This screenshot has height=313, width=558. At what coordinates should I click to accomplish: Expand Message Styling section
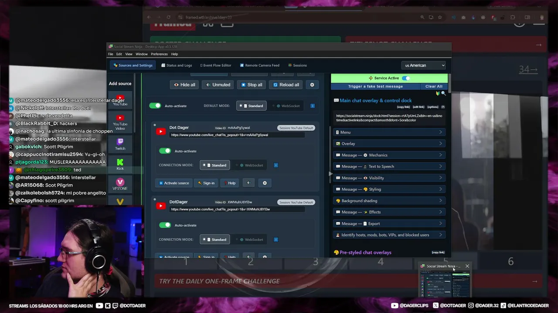(389, 190)
